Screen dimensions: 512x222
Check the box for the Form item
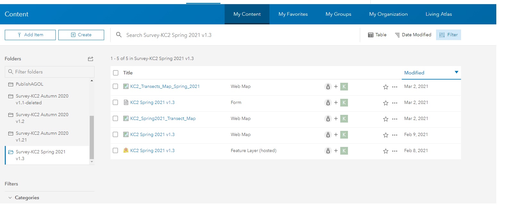point(115,102)
